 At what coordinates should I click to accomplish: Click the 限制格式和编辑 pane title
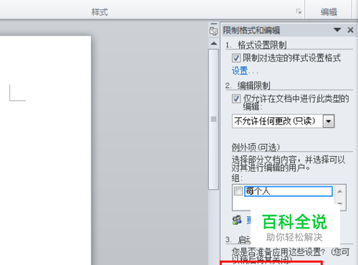point(251,30)
